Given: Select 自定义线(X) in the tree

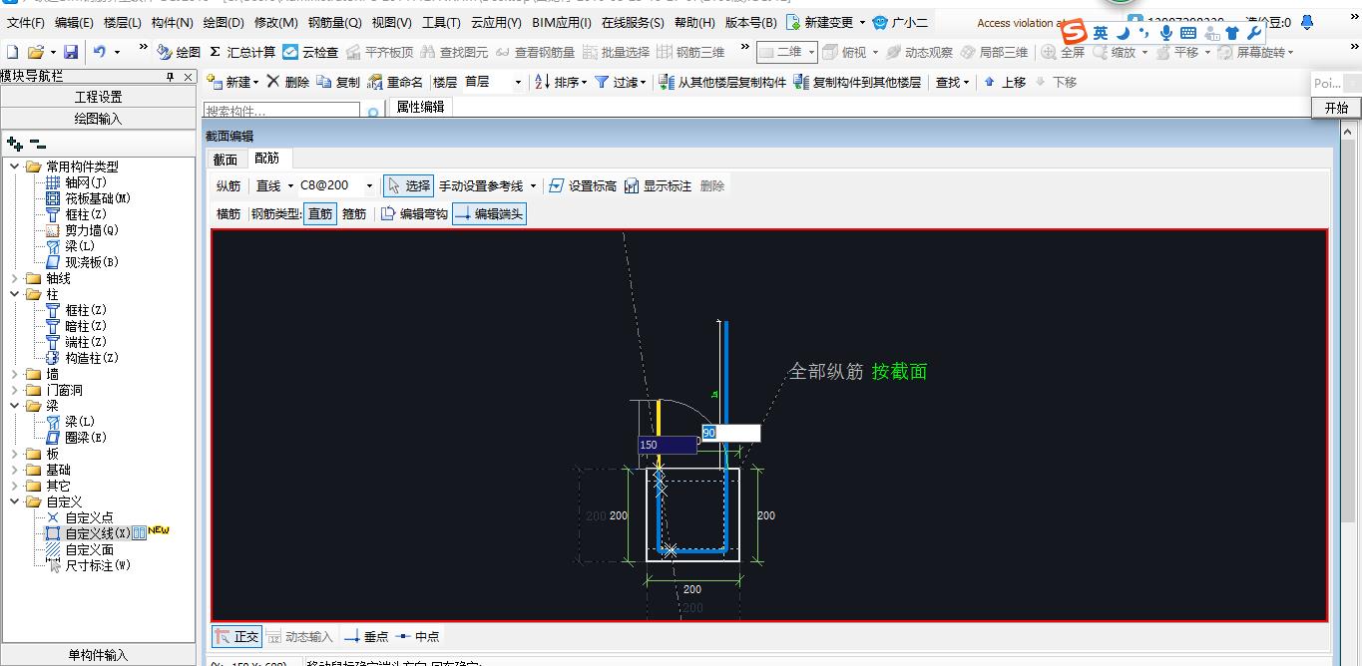Looking at the screenshot, I should pos(98,533).
